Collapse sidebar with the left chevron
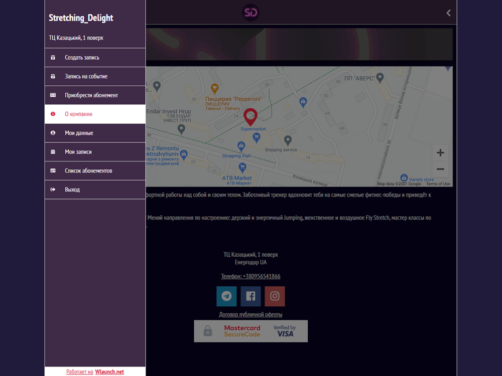 pos(448,13)
